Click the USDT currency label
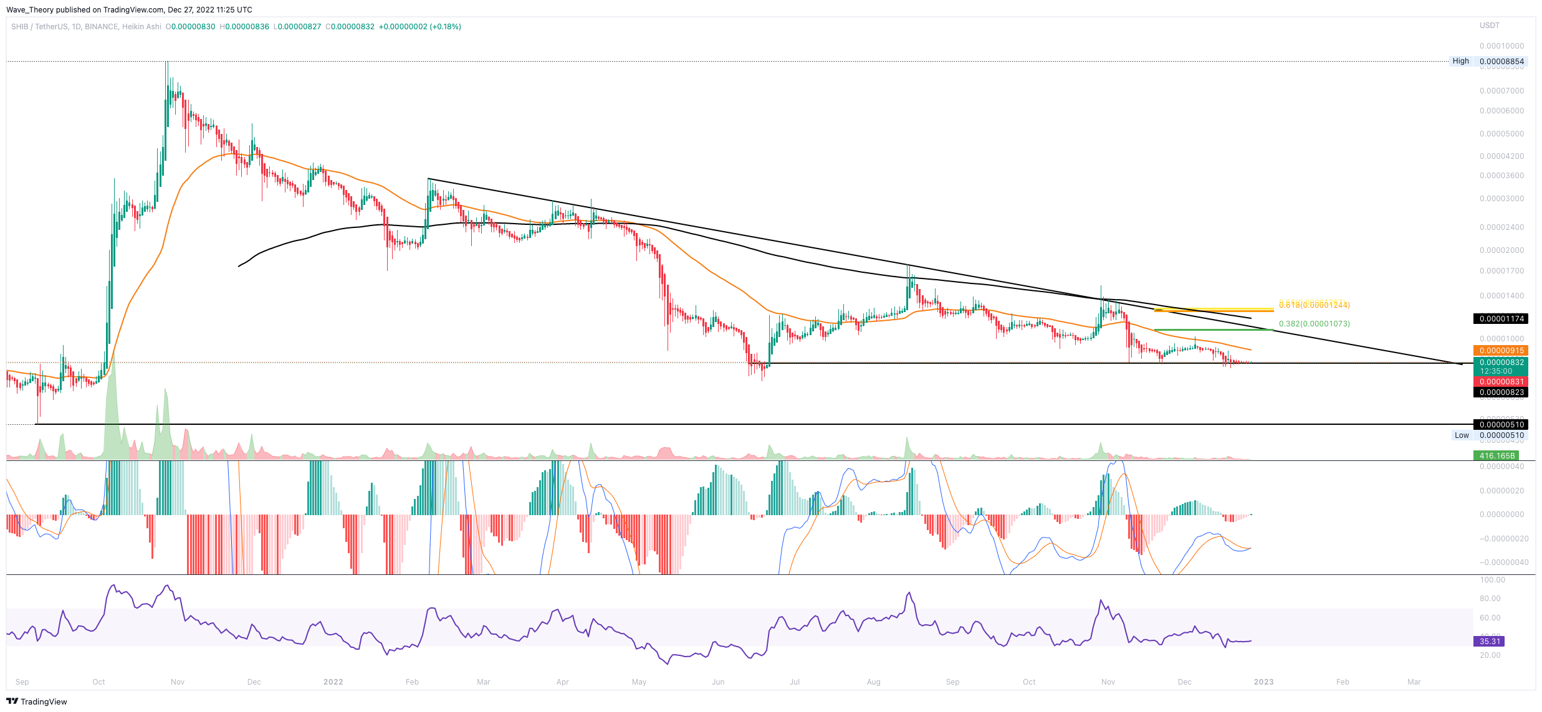 tap(1489, 26)
